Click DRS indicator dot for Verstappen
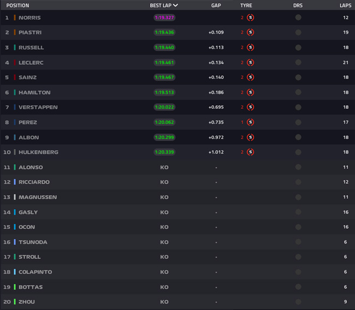The height and width of the screenshot is (310, 355). pos(298,107)
